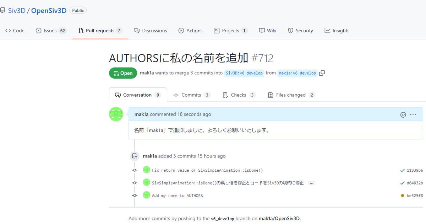Show pending status dot for be325f8

click(x=402, y=196)
